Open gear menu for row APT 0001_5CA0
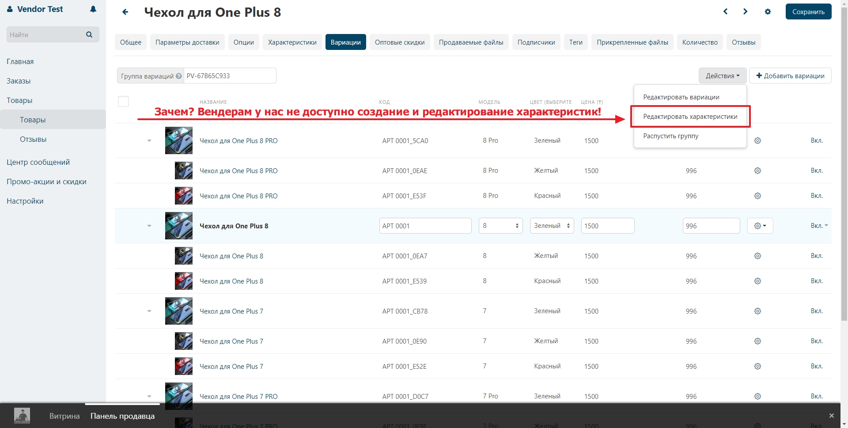This screenshot has height=428, width=848. point(757,140)
